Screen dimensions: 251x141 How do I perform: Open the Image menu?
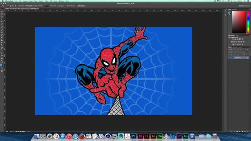click(x=25, y=1)
